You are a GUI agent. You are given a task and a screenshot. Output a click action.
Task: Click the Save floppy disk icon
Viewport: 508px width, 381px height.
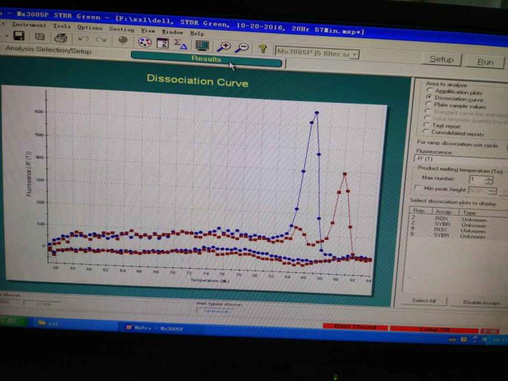pyautogui.click(x=19, y=36)
